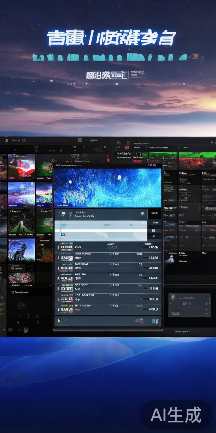Viewport: 216px width, 433px height.
Task: Click the yellow monitor icon in the dialog header
Action: [x=64, y=214]
